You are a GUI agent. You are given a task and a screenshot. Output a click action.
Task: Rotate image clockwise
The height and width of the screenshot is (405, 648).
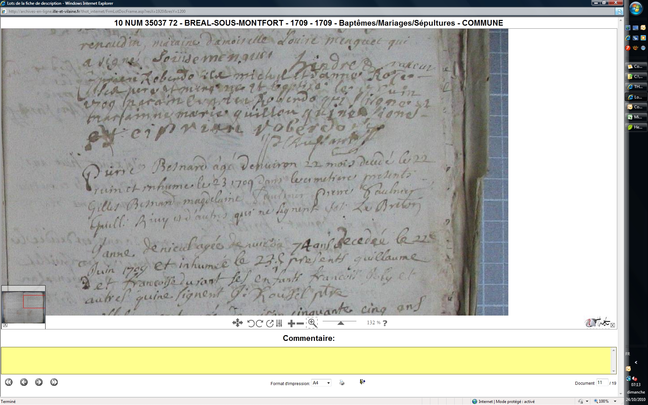coord(259,323)
